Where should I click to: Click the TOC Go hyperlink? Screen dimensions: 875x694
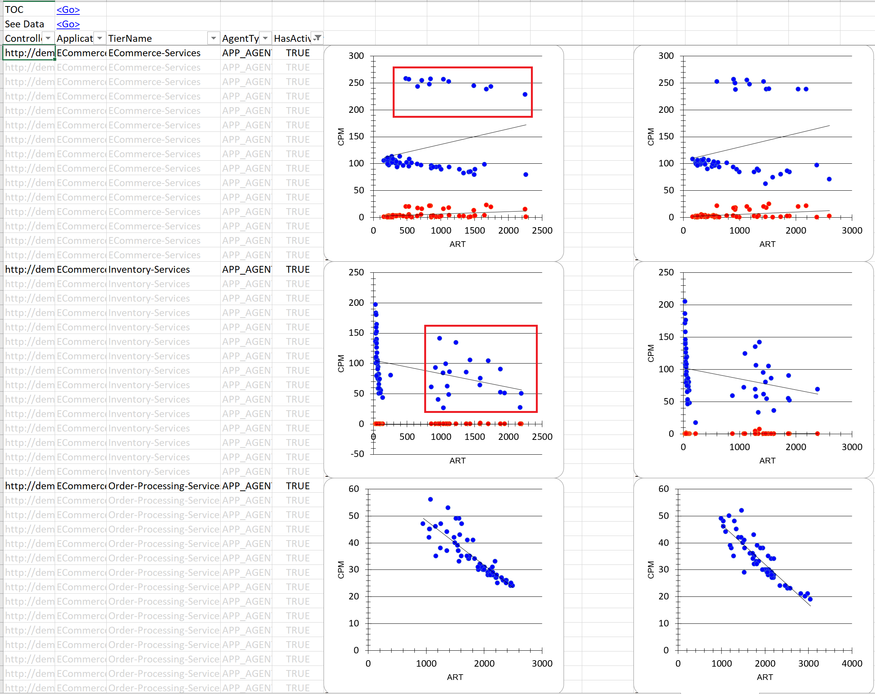coord(68,10)
